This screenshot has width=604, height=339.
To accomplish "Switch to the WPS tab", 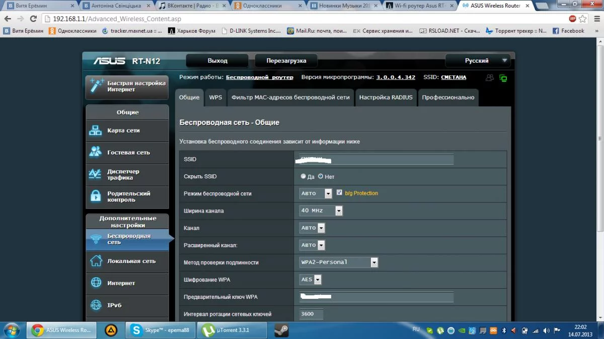I will pos(215,97).
